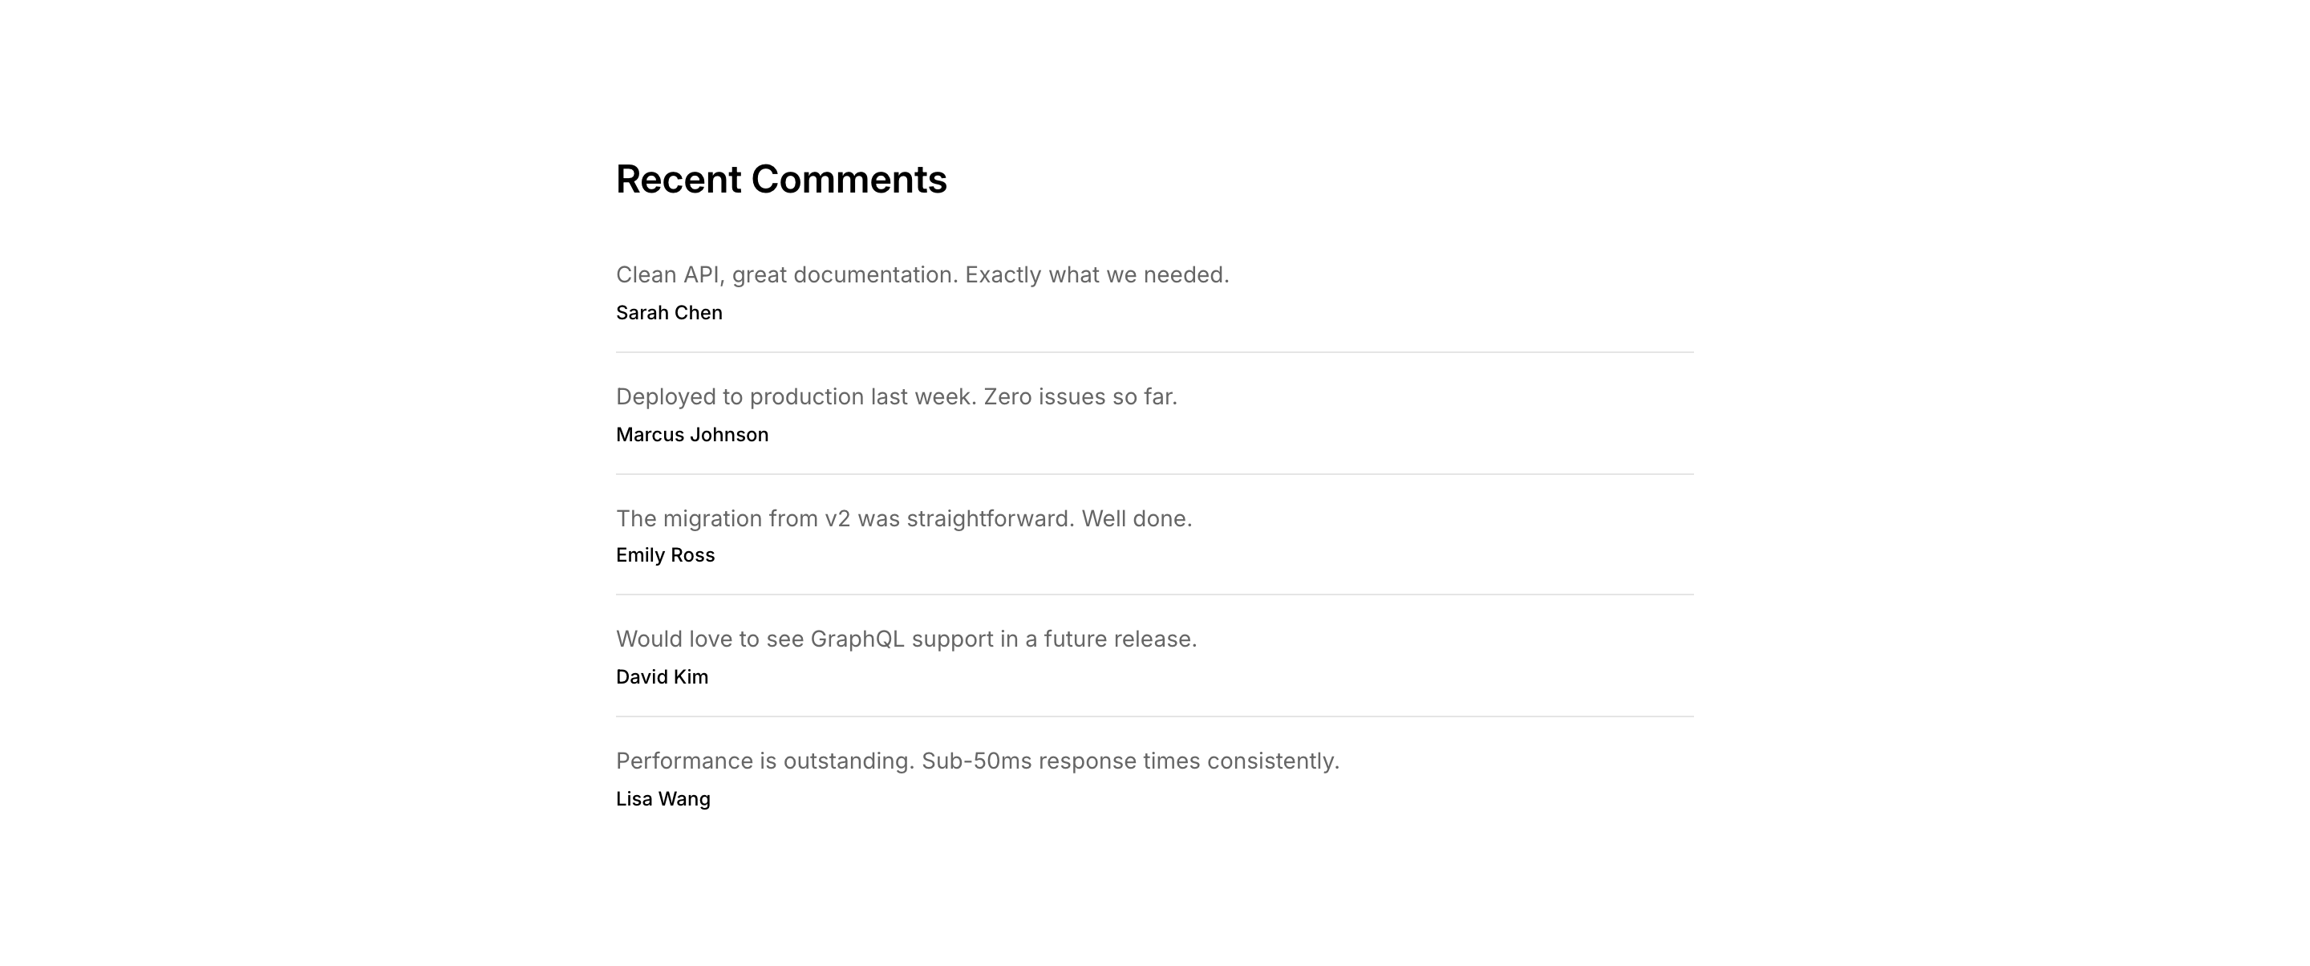2310x966 pixels.
Task: Select the Emily Ross author name
Action: pyautogui.click(x=664, y=555)
